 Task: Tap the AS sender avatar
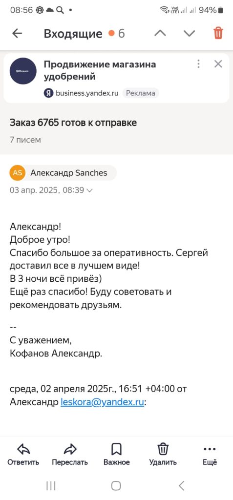(x=18, y=173)
